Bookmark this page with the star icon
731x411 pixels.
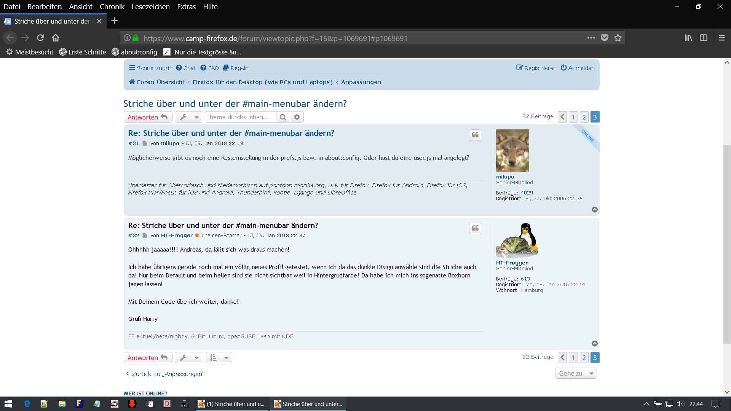(618, 38)
